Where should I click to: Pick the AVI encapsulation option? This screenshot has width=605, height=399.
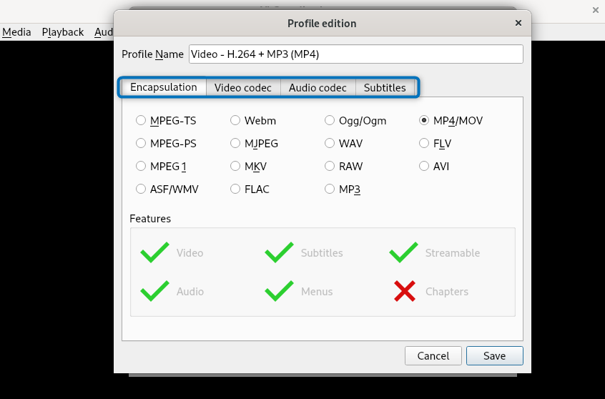click(x=424, y=167)
